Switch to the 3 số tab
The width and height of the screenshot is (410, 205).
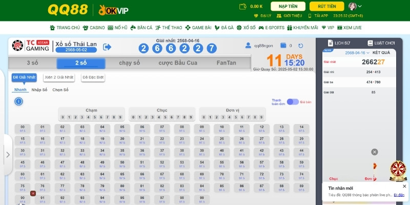pyautogui.click(x=32, y=63)
